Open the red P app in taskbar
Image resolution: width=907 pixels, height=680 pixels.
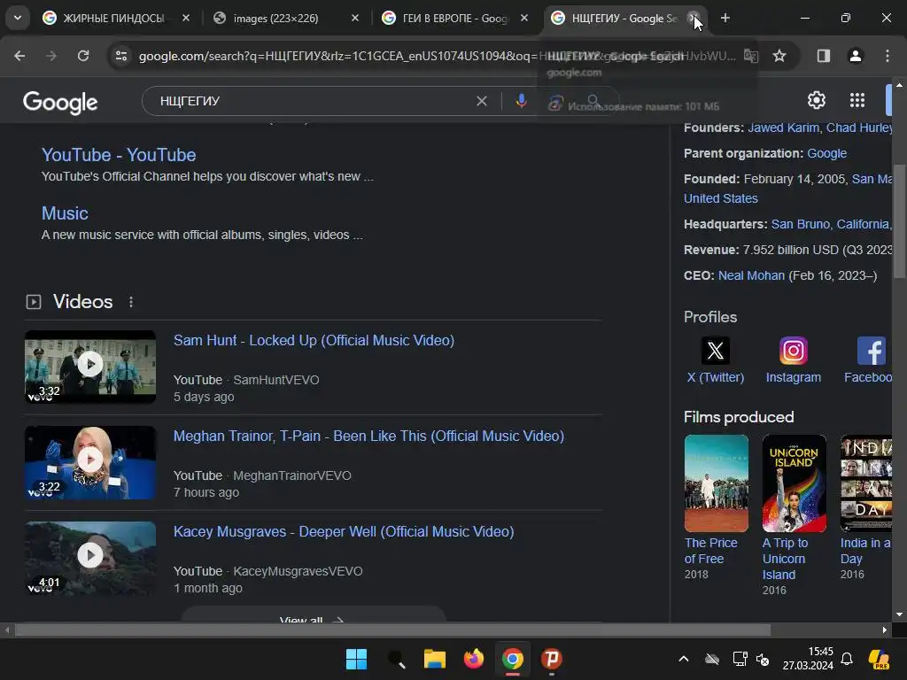(552, 659)
